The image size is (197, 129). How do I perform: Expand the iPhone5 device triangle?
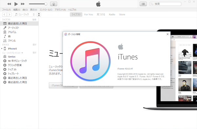2,49
